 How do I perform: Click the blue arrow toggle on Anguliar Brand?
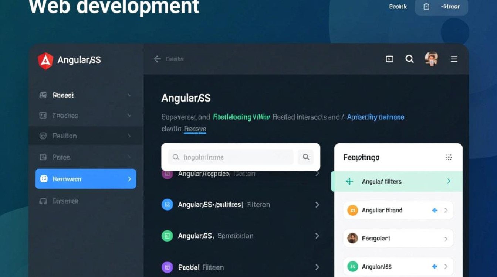[x=434, y=210]
